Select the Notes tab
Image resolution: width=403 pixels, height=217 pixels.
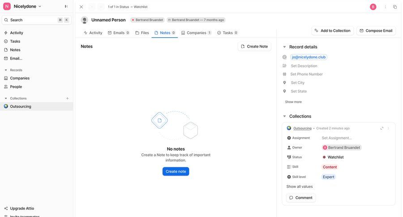point(165,33)
